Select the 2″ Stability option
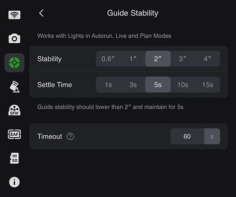 click(x=158, y=59)
